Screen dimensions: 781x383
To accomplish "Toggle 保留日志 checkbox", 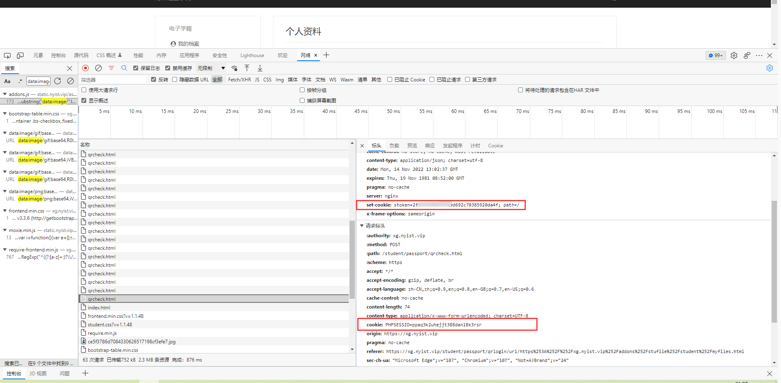I will (x=136, y=68).
